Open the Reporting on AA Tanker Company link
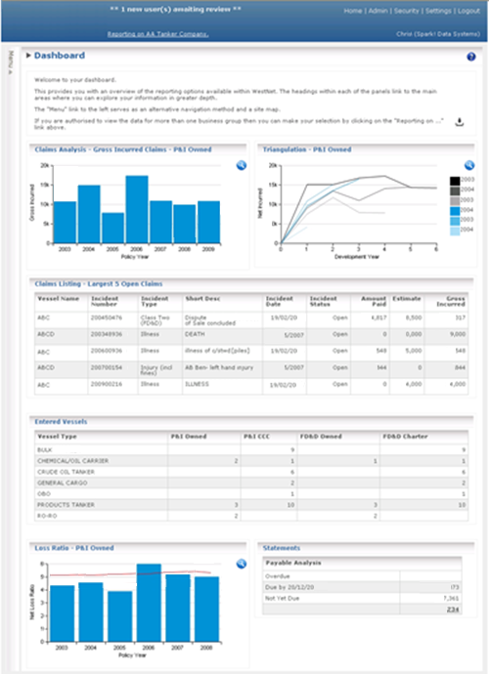489x674 pixels. 158,34
